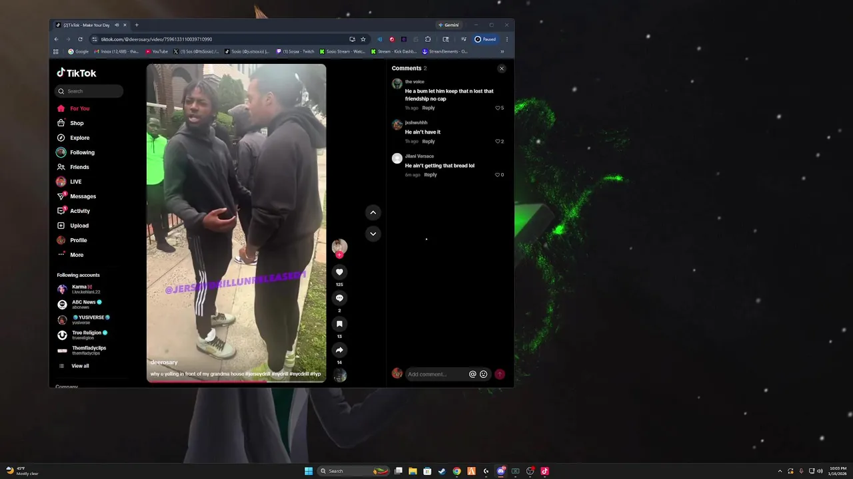This screenshot has height=479, width=853.
Task: Open the emoji picker in comment box
Action: [484, 374]
